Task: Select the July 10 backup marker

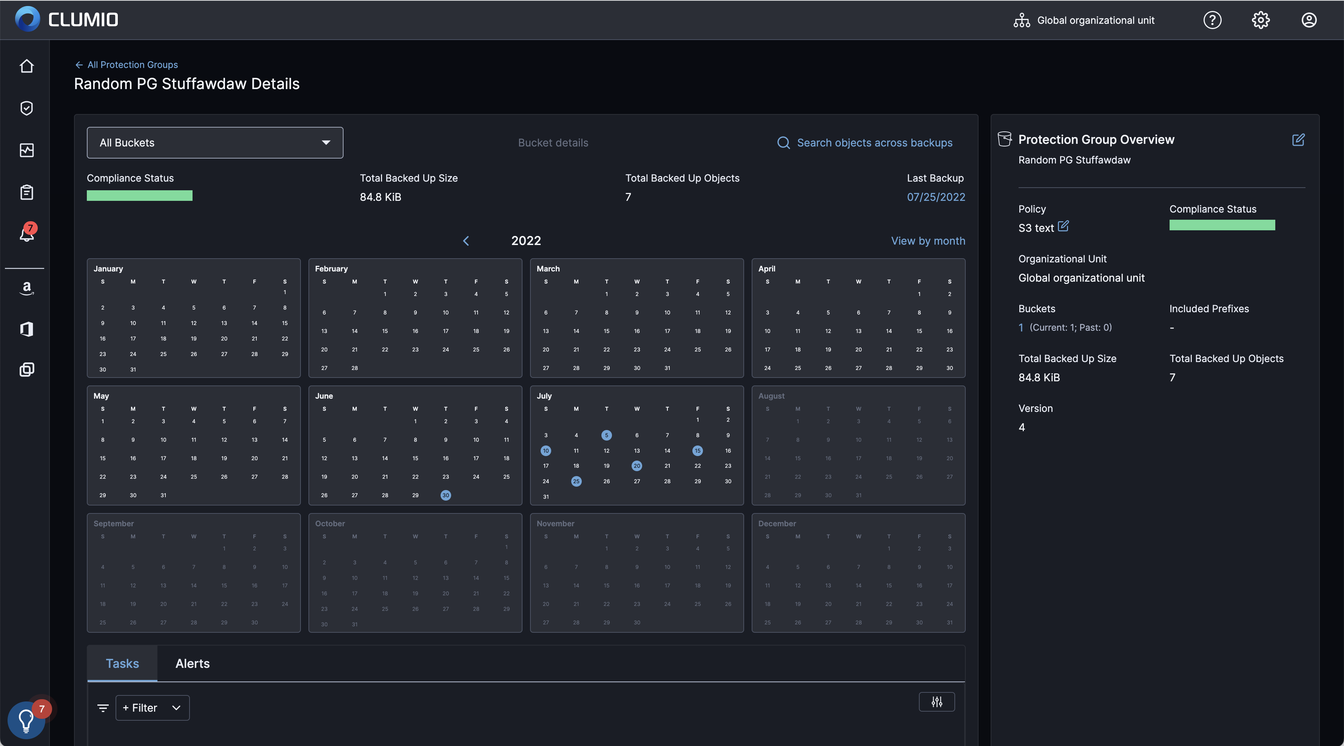Action: tap(546, 451)
